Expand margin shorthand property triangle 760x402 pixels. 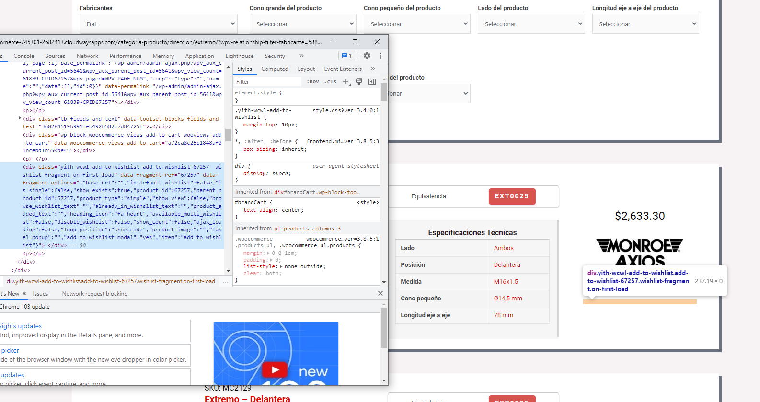point(268,253)
